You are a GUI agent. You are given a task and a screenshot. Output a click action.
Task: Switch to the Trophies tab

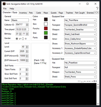pos(69,13)
